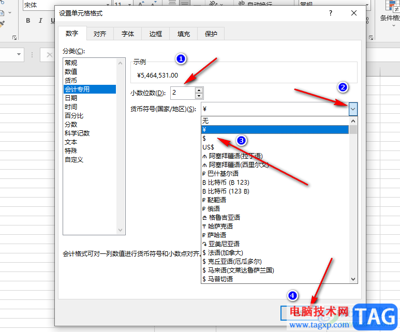400x332 pixels.
Task: Select 日期 category
Action: (90, 98)
